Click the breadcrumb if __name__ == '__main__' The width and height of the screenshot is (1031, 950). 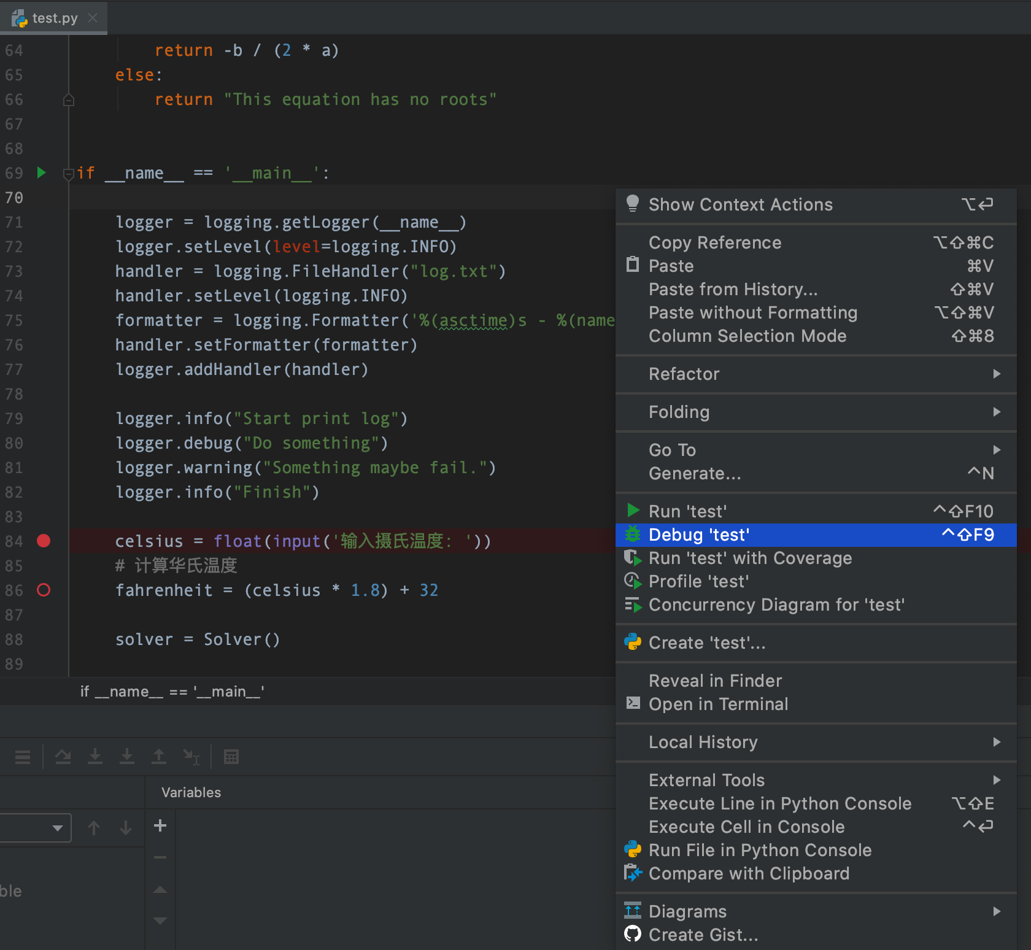[172, 692]
